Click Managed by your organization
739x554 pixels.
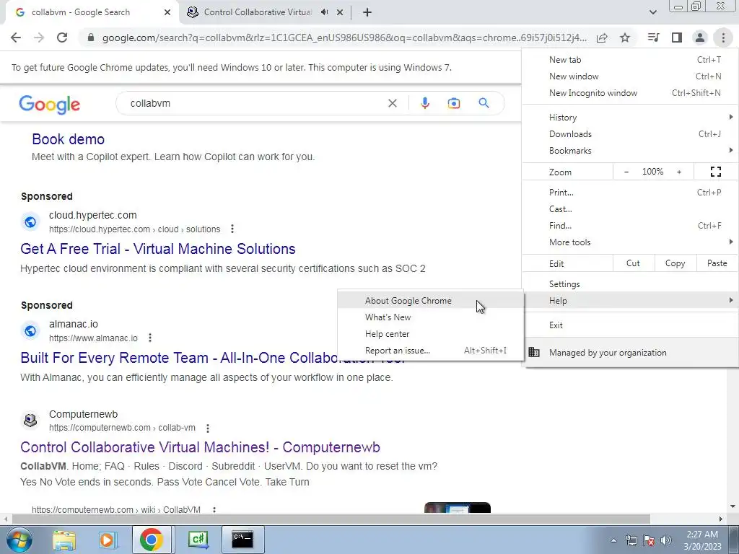coord(630,353)
